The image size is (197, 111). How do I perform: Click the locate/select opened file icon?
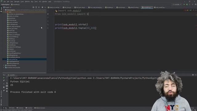tap(33, 7)
